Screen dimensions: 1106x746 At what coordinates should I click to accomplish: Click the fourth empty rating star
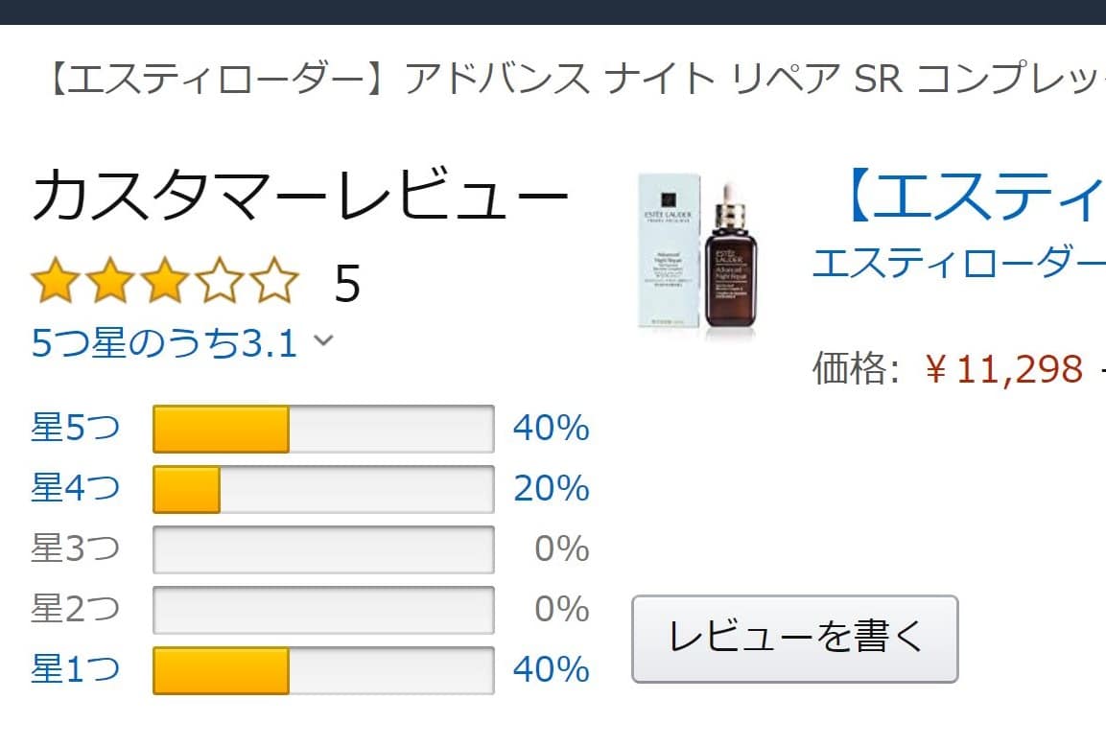[x=220, y=282]
